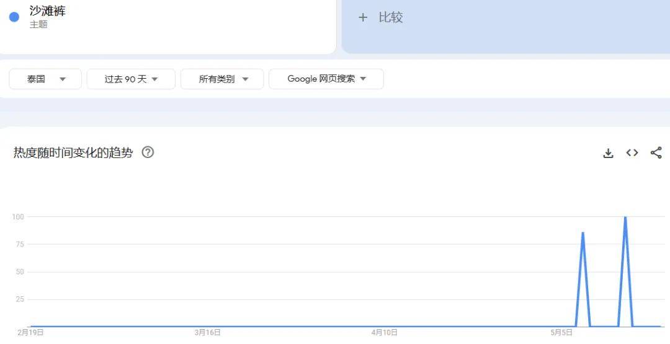Open the 过去 90 天 time range dropdown
Viewport: 670px width, 344px height.
tap(131, 79)
